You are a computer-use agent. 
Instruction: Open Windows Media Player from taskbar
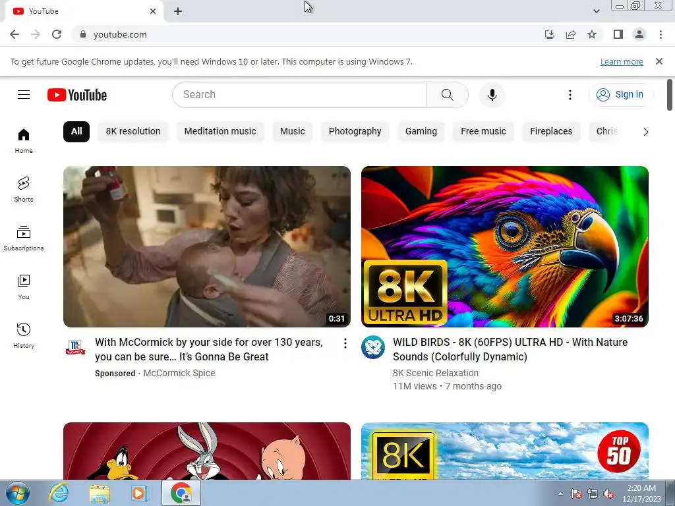coord(140,493)
